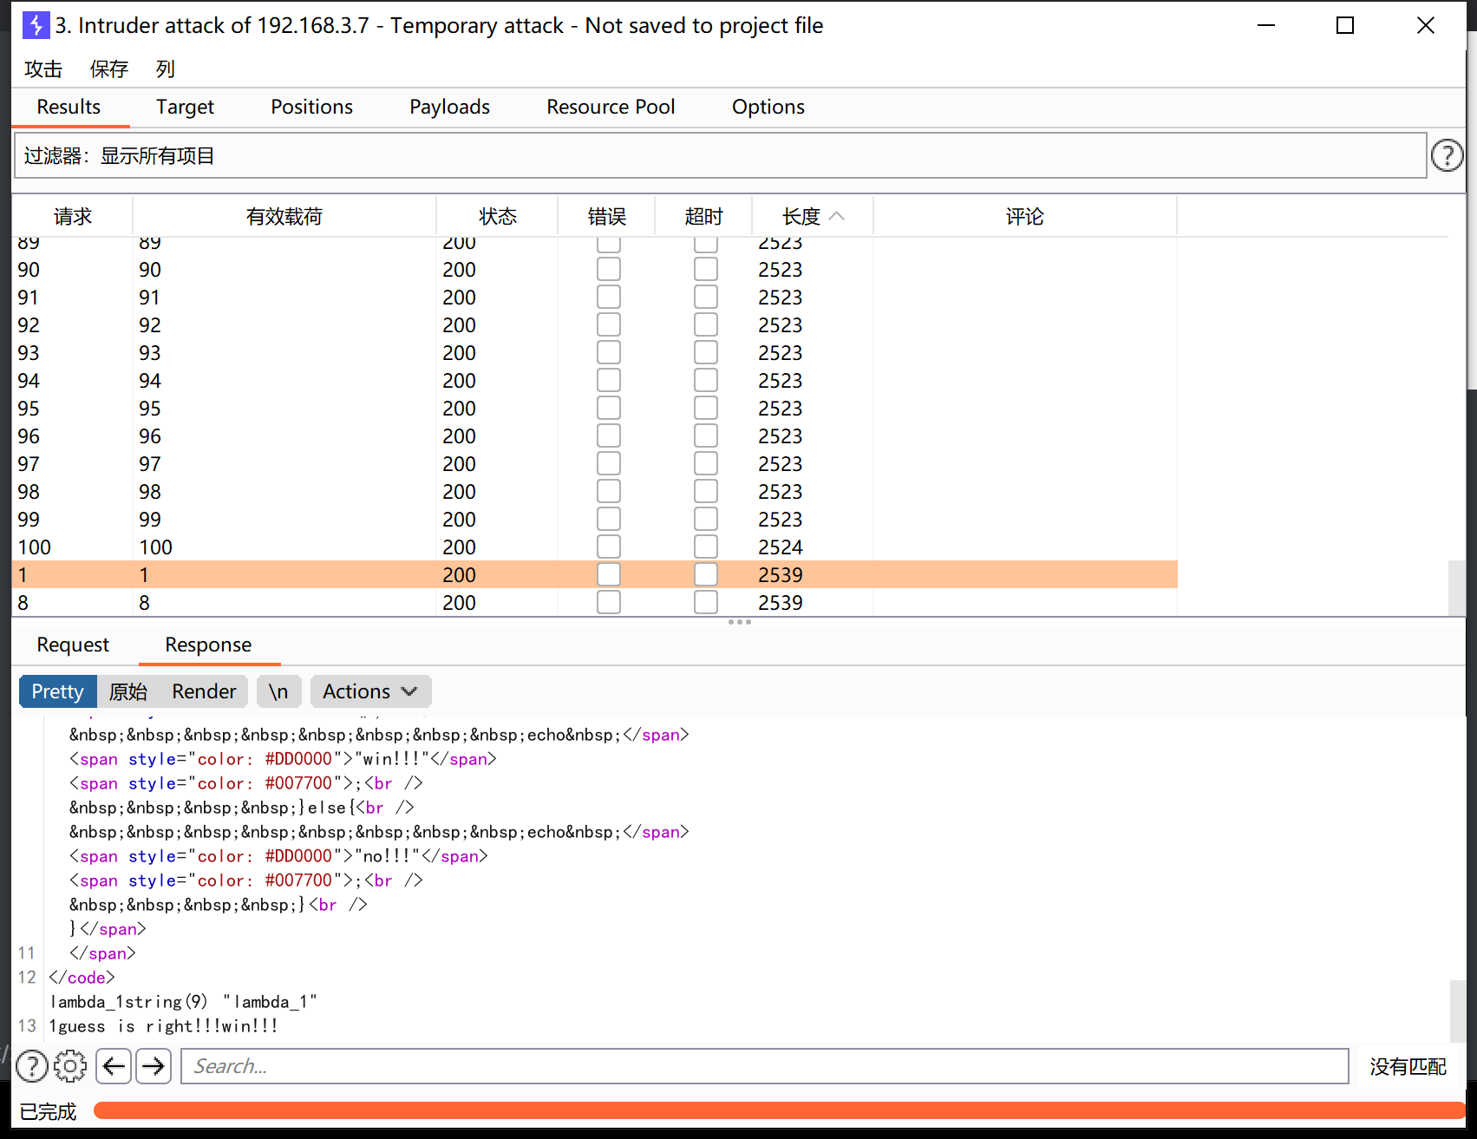Image resolution: width=1477 pixels, height=1139 pixels.
Task: Switch to the Resource Pool tab
Action: coord(611,107)
